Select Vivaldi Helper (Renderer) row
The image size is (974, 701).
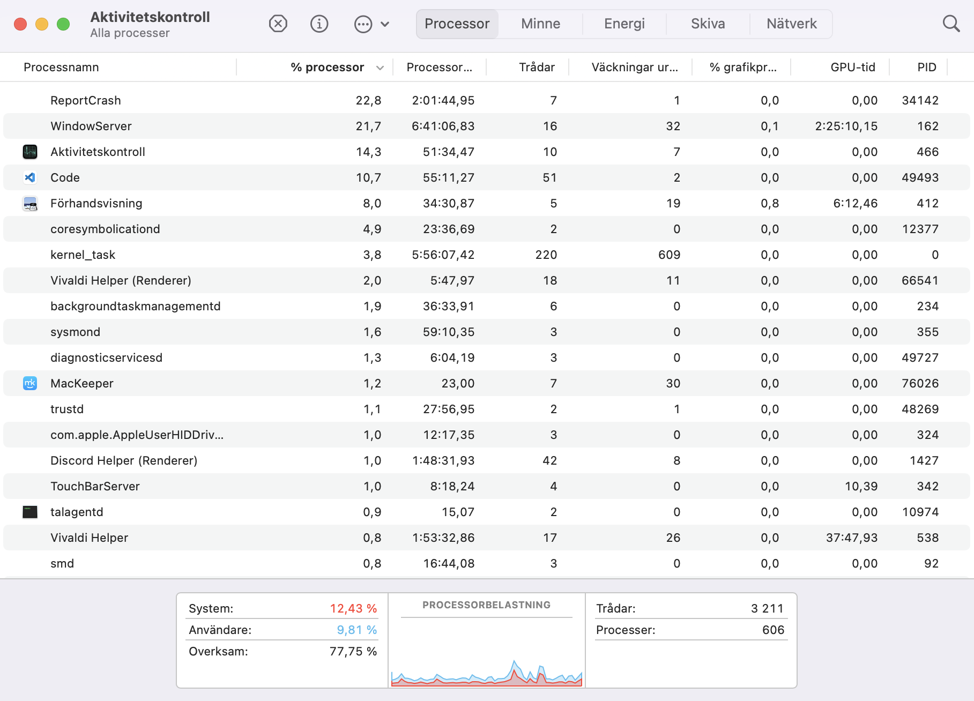pyautogui.click(x=487, y=280)
